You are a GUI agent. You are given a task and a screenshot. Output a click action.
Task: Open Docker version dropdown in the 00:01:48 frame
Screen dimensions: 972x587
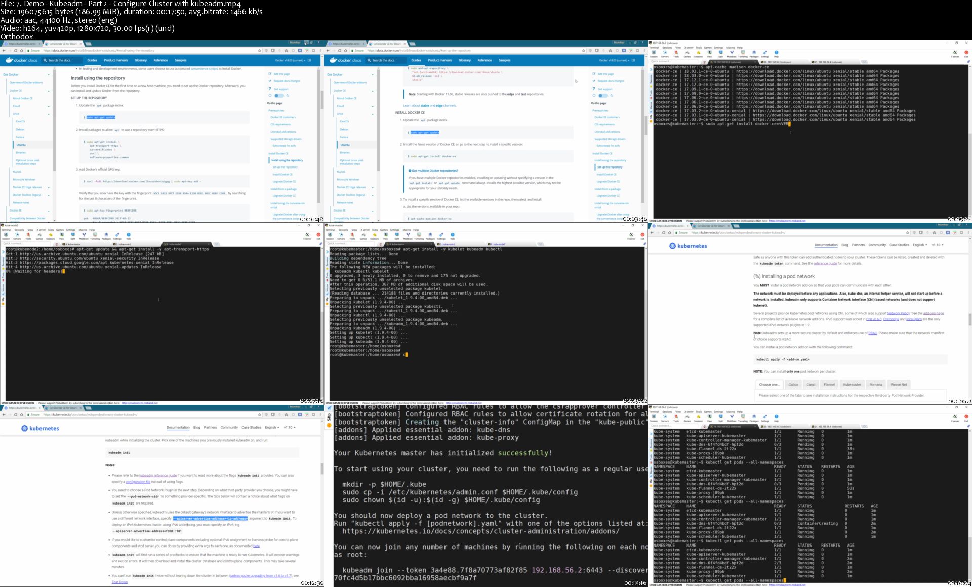coord(291,60)
